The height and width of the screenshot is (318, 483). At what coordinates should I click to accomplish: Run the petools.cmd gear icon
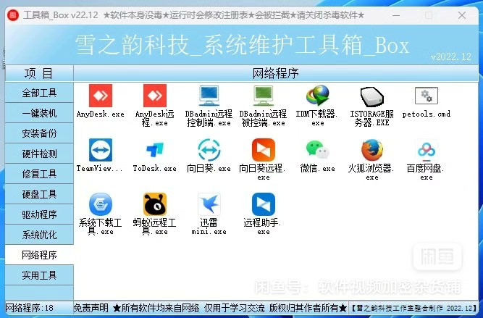click(427, 96)
